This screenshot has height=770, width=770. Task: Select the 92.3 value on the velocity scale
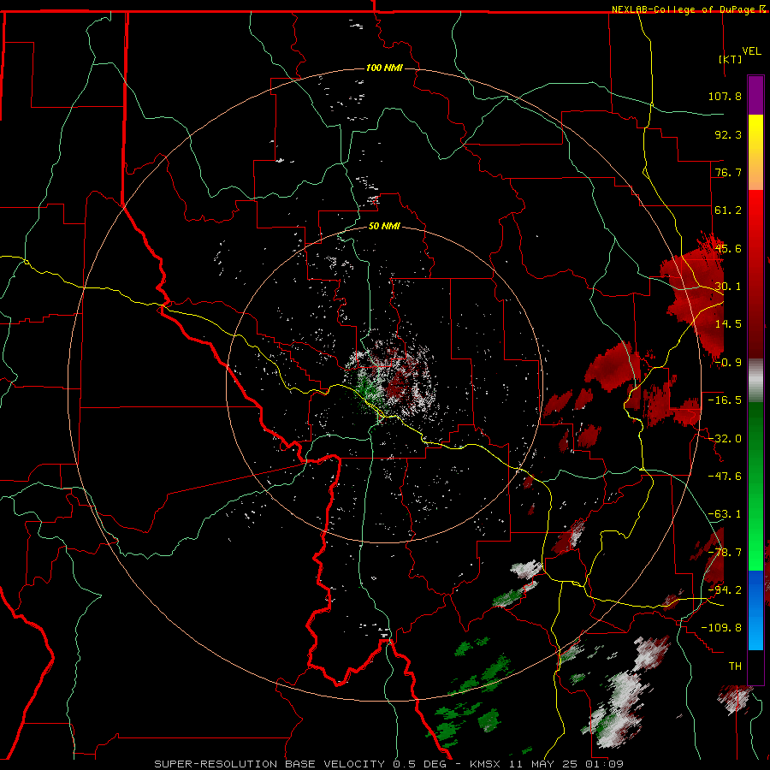tap(728, 134)
